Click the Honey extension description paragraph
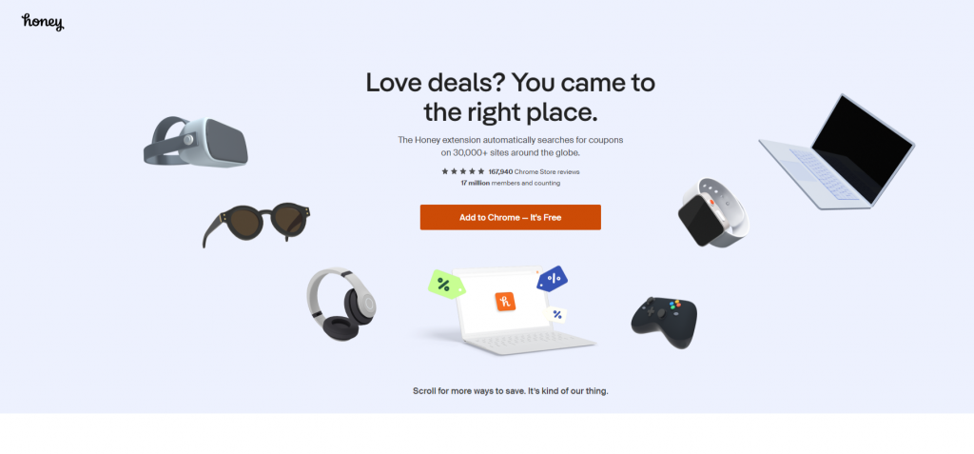Image resolution: width=974 pixels, height=454 pixels. (x=511, y=147)
